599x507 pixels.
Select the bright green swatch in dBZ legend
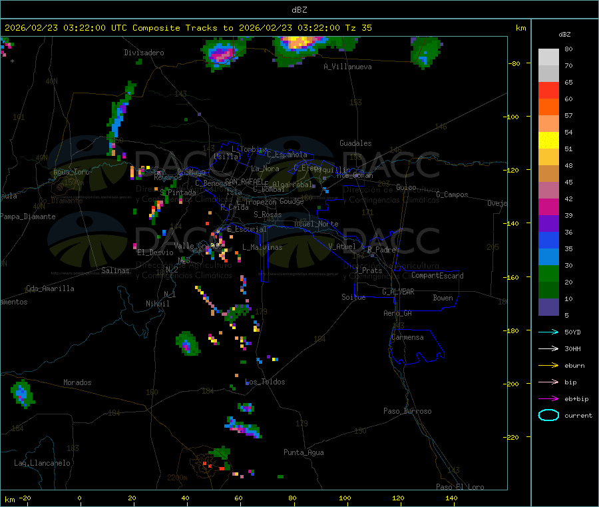click(x=548, y=274)
